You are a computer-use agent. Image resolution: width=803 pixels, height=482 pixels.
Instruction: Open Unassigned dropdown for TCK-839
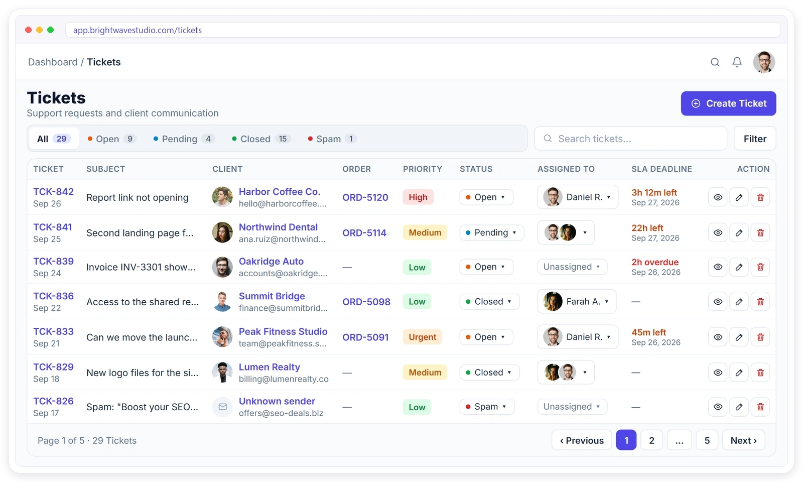click(x=572, y=267)
